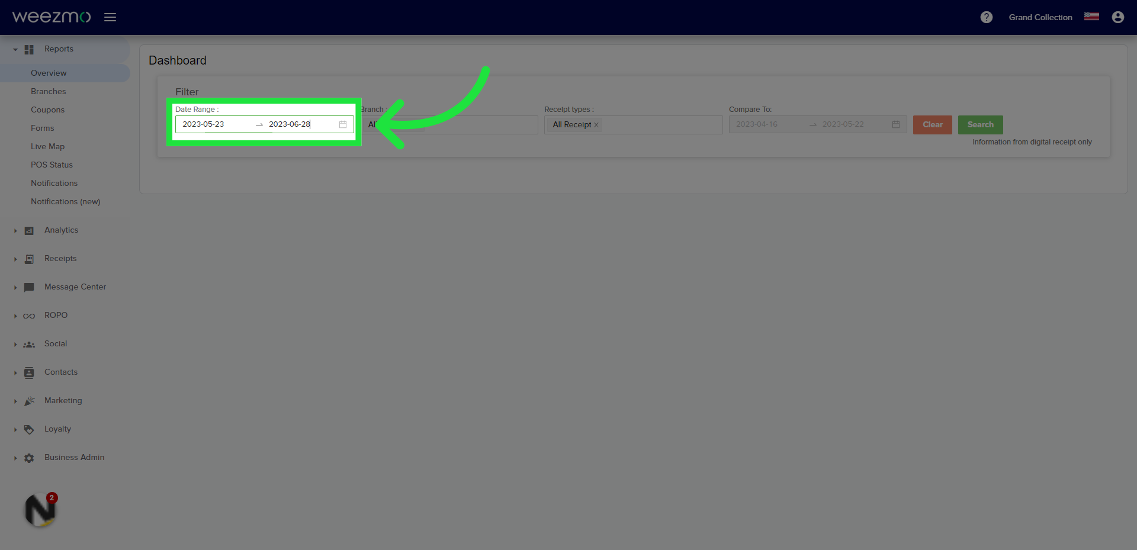This screenshot has height=550, width=1137.
Task: Open the language flag selector
Action: tap(1091, 17)
